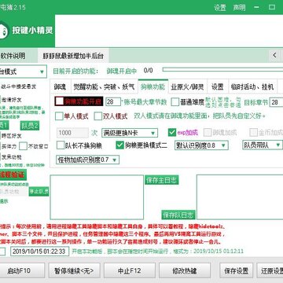Click the 队员2 button

point(30,126)
